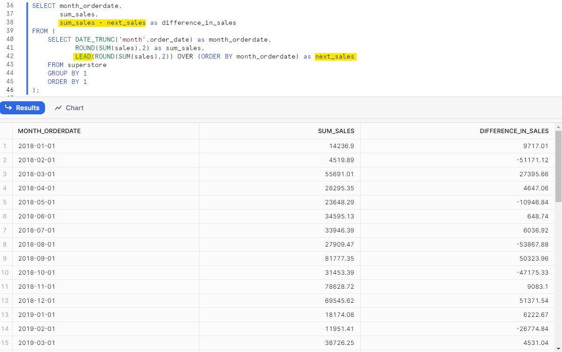The width and height of the screenshot is (562, 352).
Task: Select row number 15 in results
Action: 5,343
